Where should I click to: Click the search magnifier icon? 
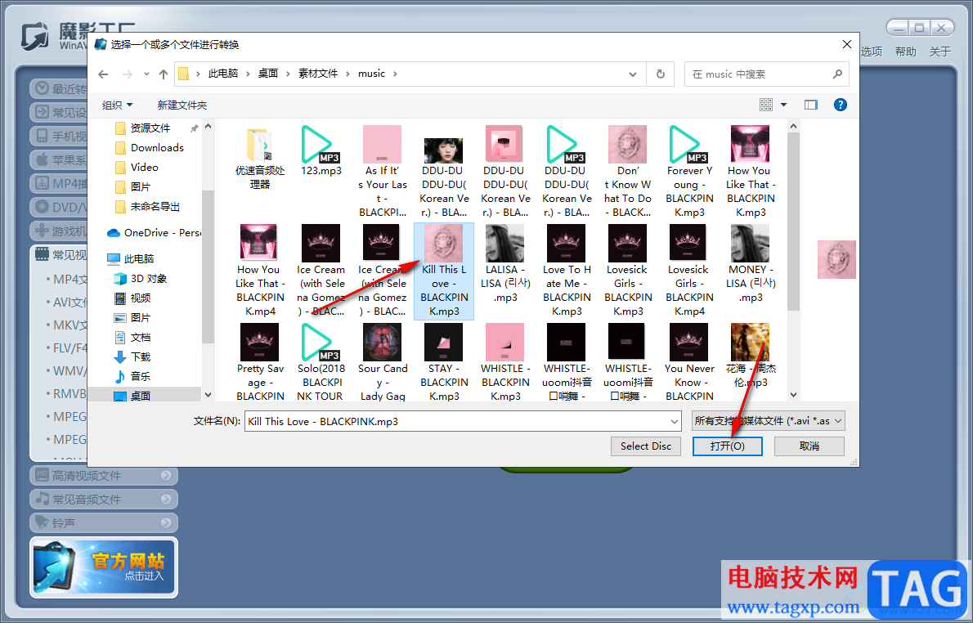(x=837, y=74)
